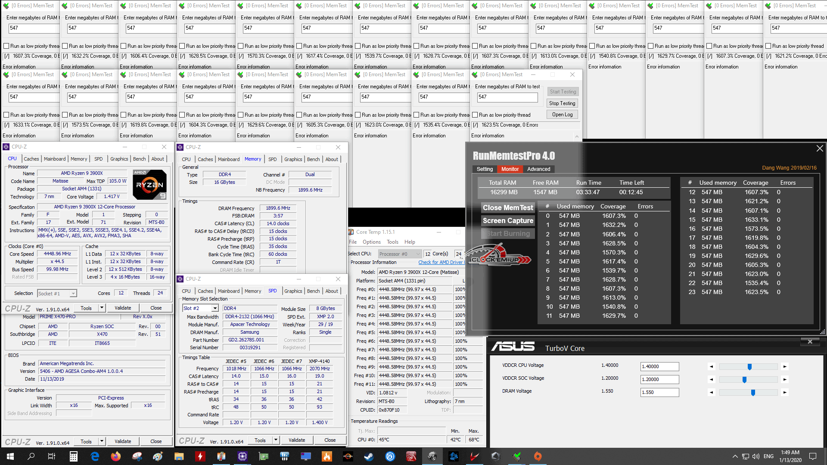The height and width of the screenshot is (465, 827).
Task: Open the Options menu in Core Temp
Action: 371,242
